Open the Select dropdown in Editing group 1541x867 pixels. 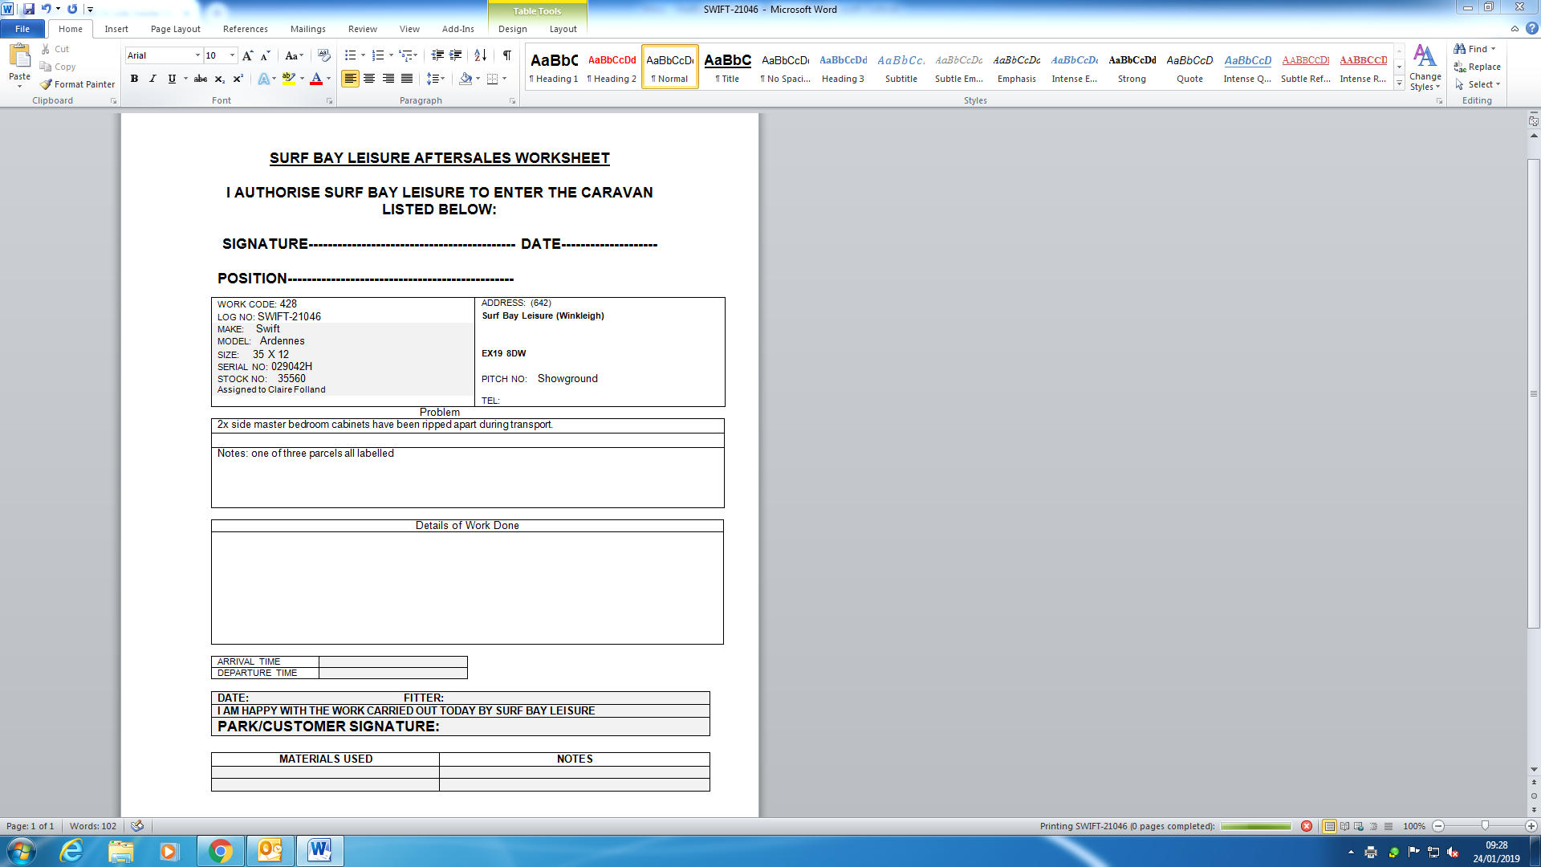[x=1479, y=84]
